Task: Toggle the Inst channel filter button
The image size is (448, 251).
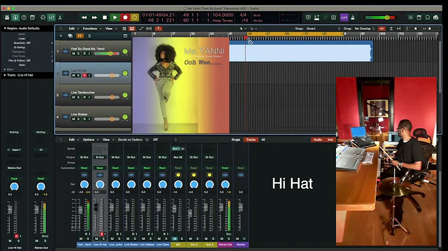Action: click(330, 140)
